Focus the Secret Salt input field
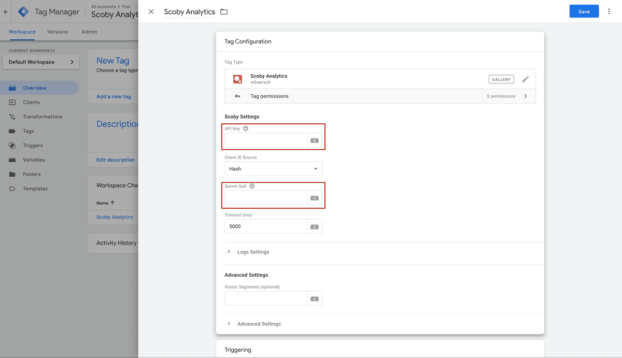The image size is (622, 358). tap(266, 197)
